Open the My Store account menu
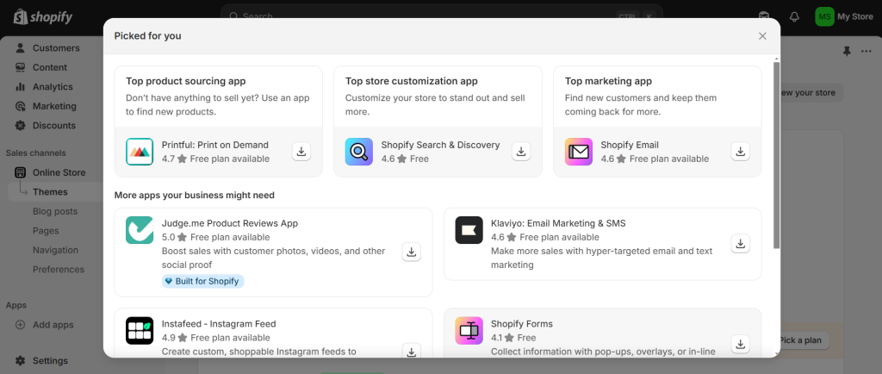 [844, 17]
